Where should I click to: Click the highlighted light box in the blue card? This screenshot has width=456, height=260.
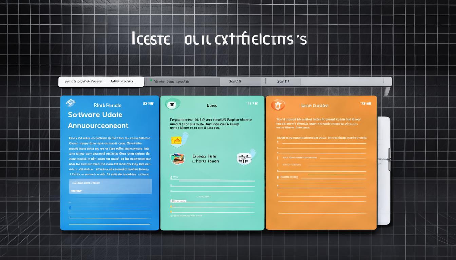coord(110,186)
